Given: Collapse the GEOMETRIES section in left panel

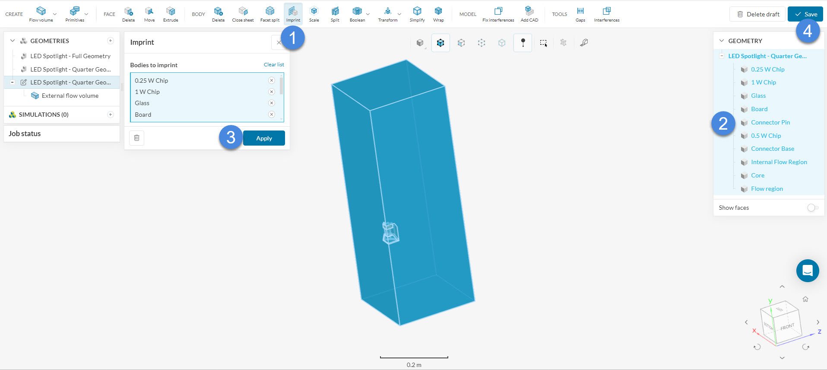Looking at the screenshot, I should point(13,41).
